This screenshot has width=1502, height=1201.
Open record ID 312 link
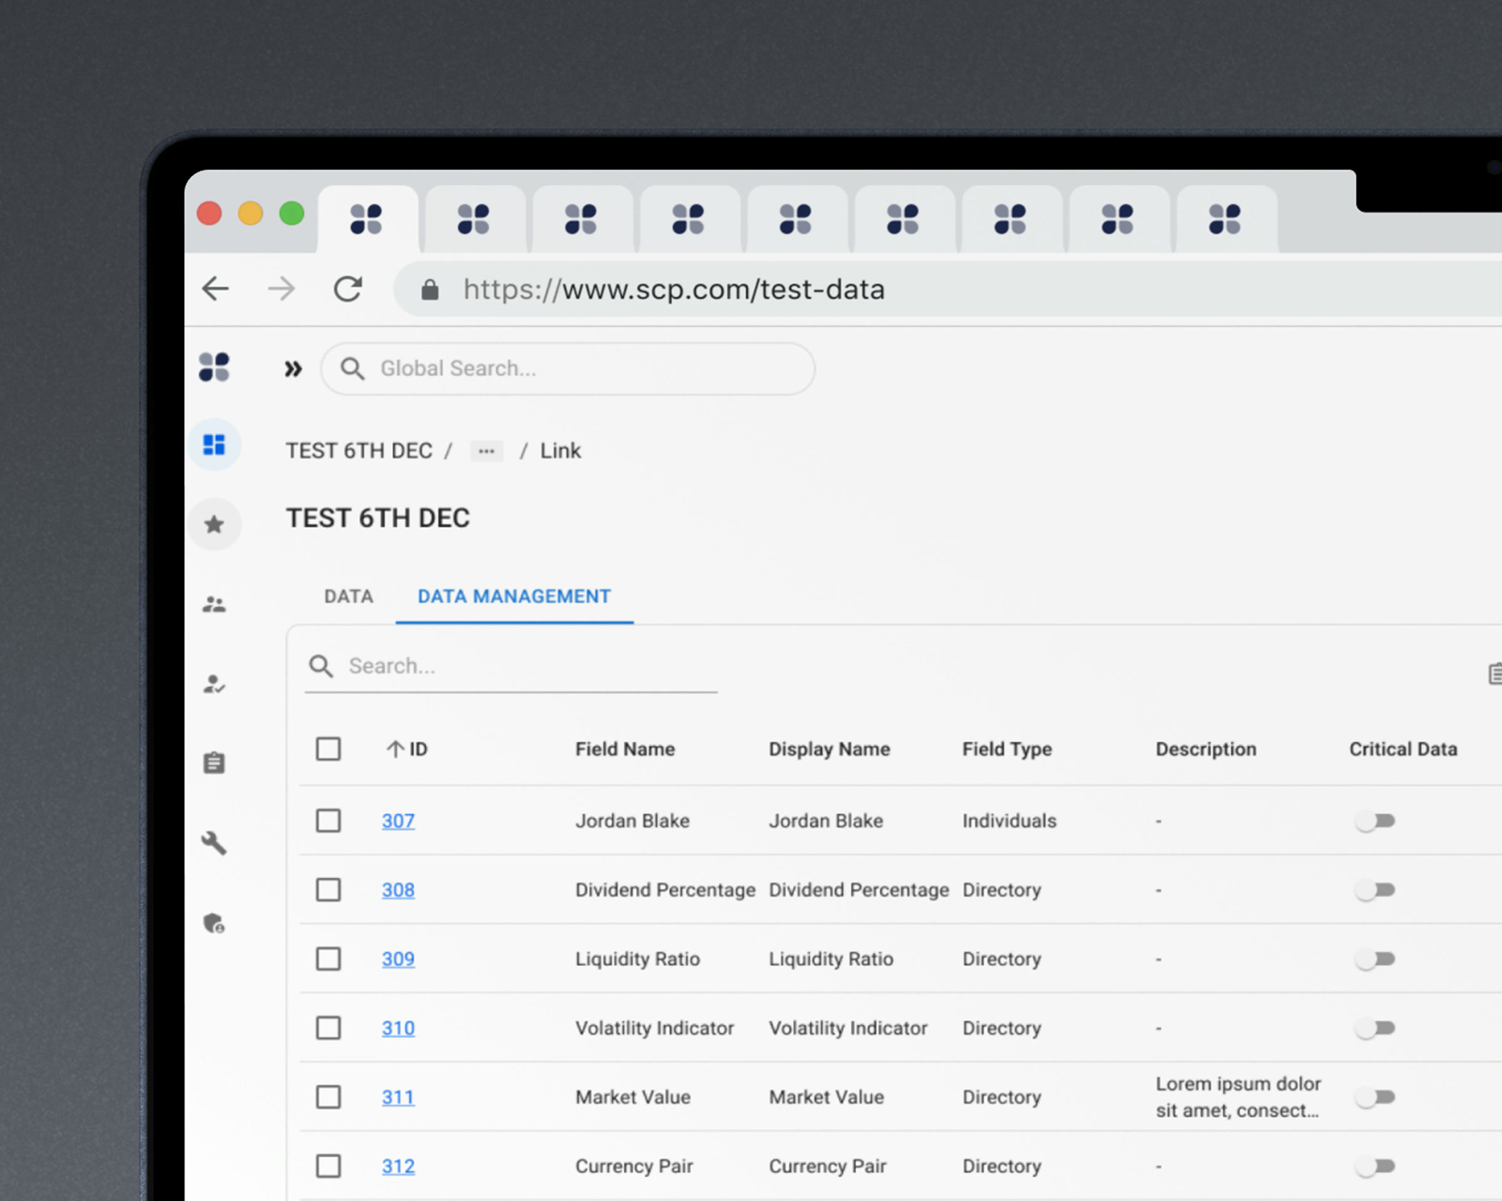[398, 1166]
